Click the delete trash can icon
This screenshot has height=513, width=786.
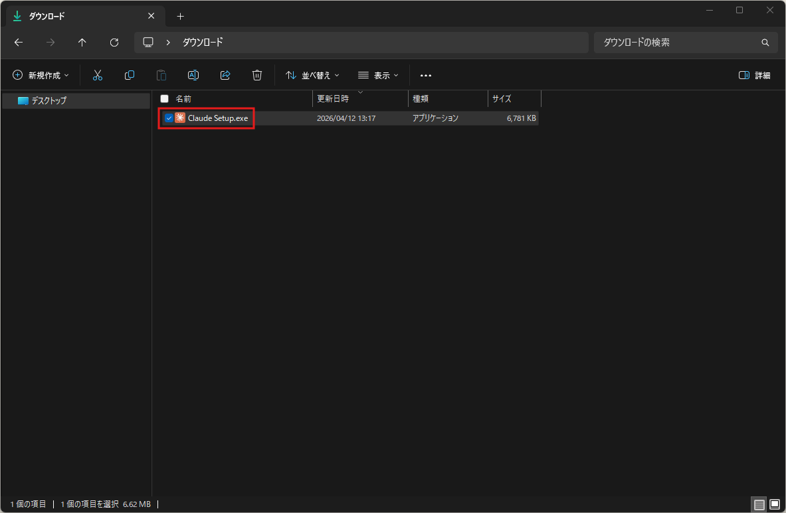[x=257, y=76]
